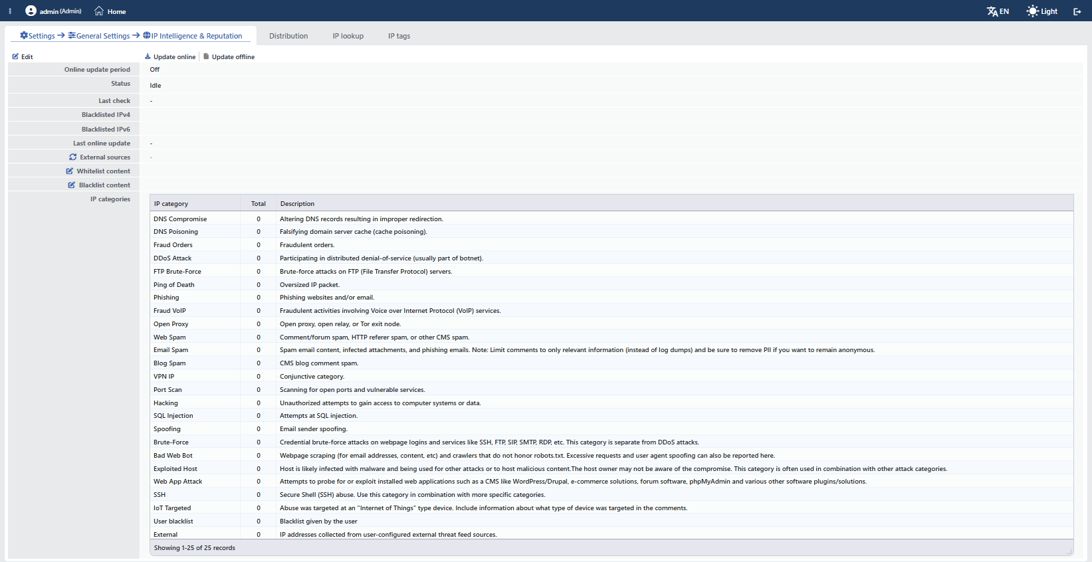Select the Ping of Death row
This screenshot has height=562, width=1092.
pyautogui.click(x=611, y=284)
